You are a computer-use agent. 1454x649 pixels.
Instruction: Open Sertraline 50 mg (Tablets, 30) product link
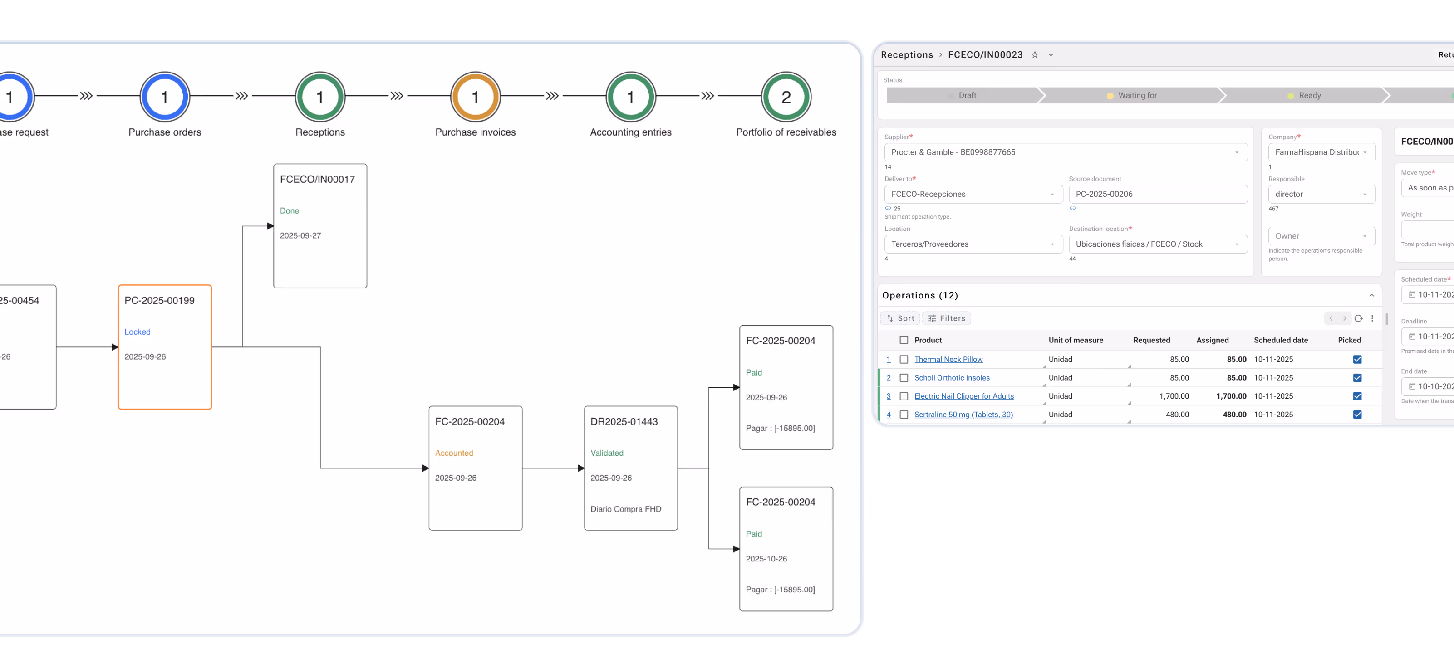pos(963,415)
